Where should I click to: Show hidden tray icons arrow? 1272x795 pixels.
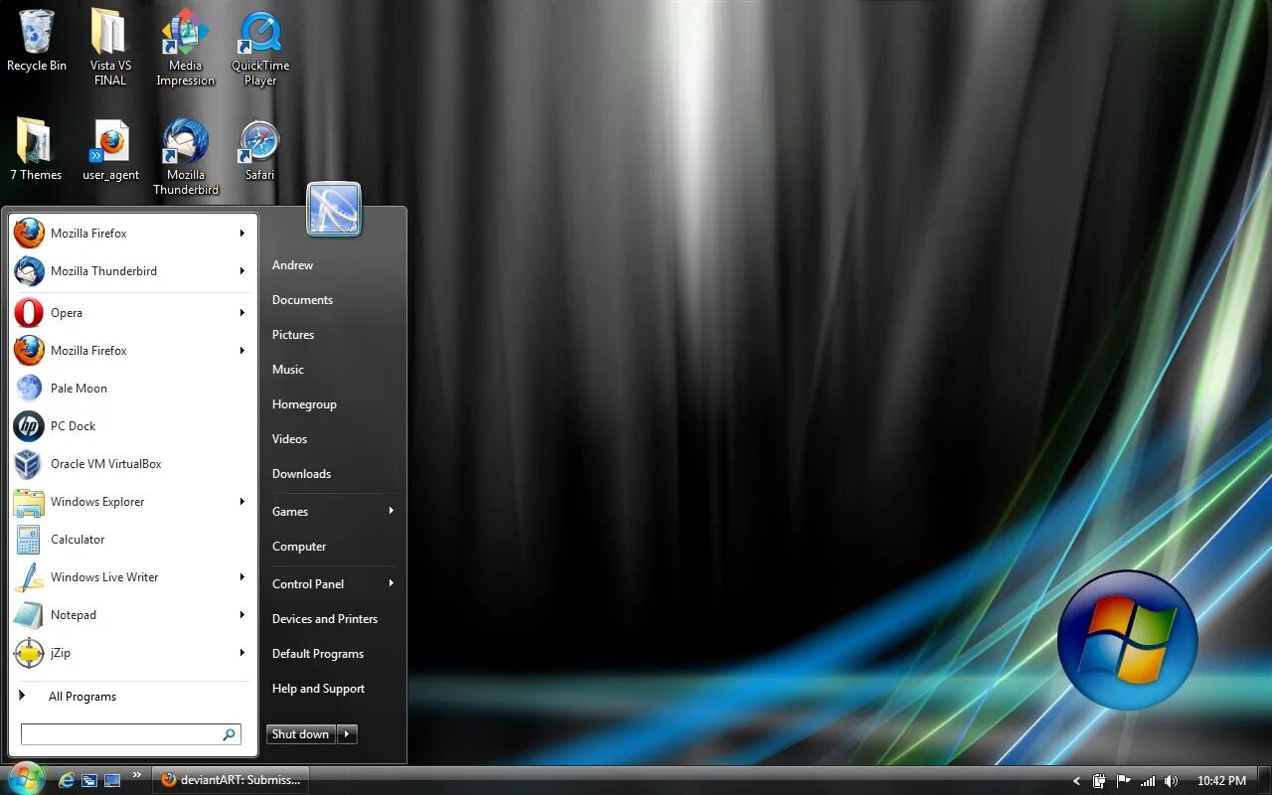1077,781
